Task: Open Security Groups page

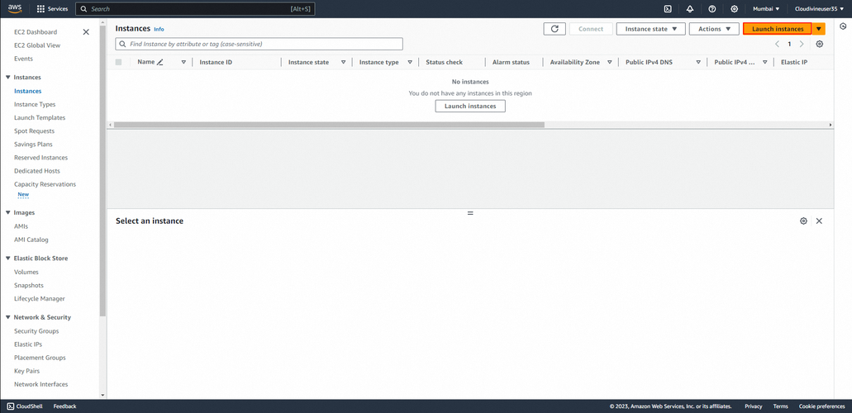Action: point(36,331)
